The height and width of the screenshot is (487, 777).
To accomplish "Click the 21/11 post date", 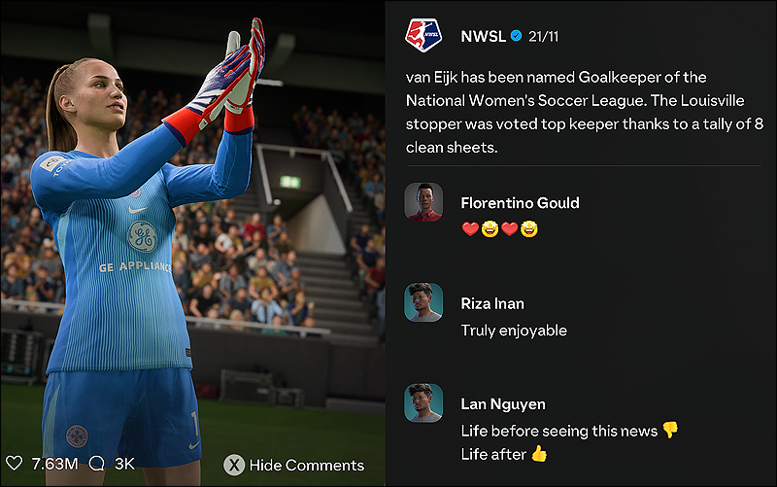I will point(543,36).
